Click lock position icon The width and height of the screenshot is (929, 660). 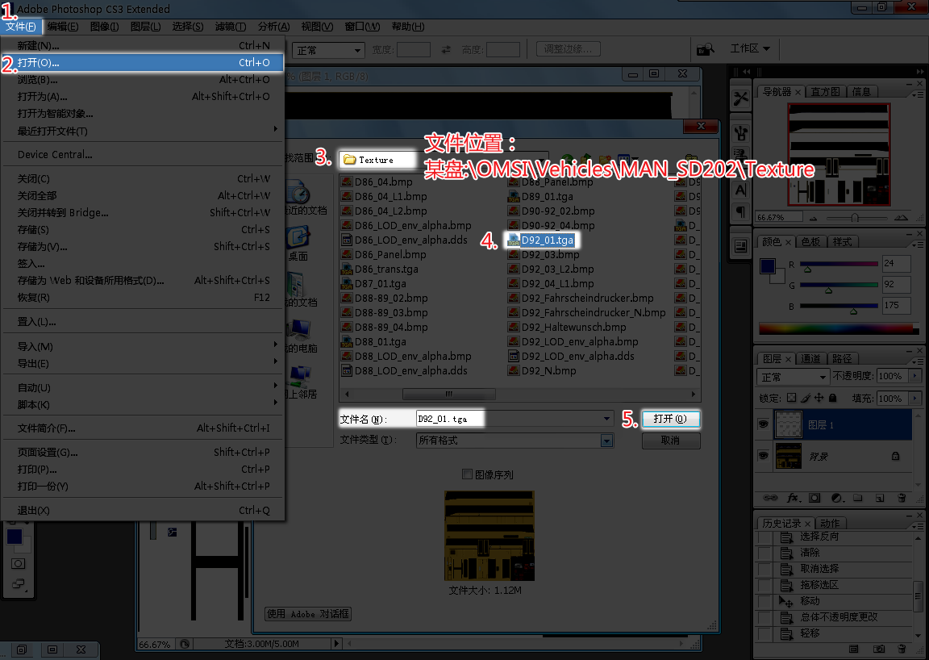[819, 398]
